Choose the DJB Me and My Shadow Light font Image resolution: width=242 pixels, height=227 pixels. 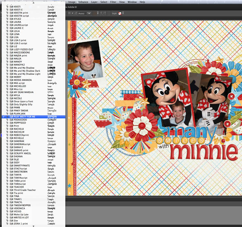(34, 74)
